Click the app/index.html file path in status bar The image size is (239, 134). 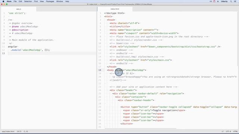(x=8, y=131)
